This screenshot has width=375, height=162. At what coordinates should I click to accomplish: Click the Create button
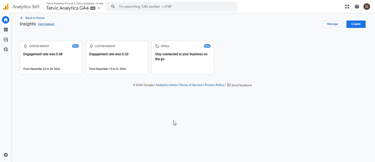click(x=356, y=24)
